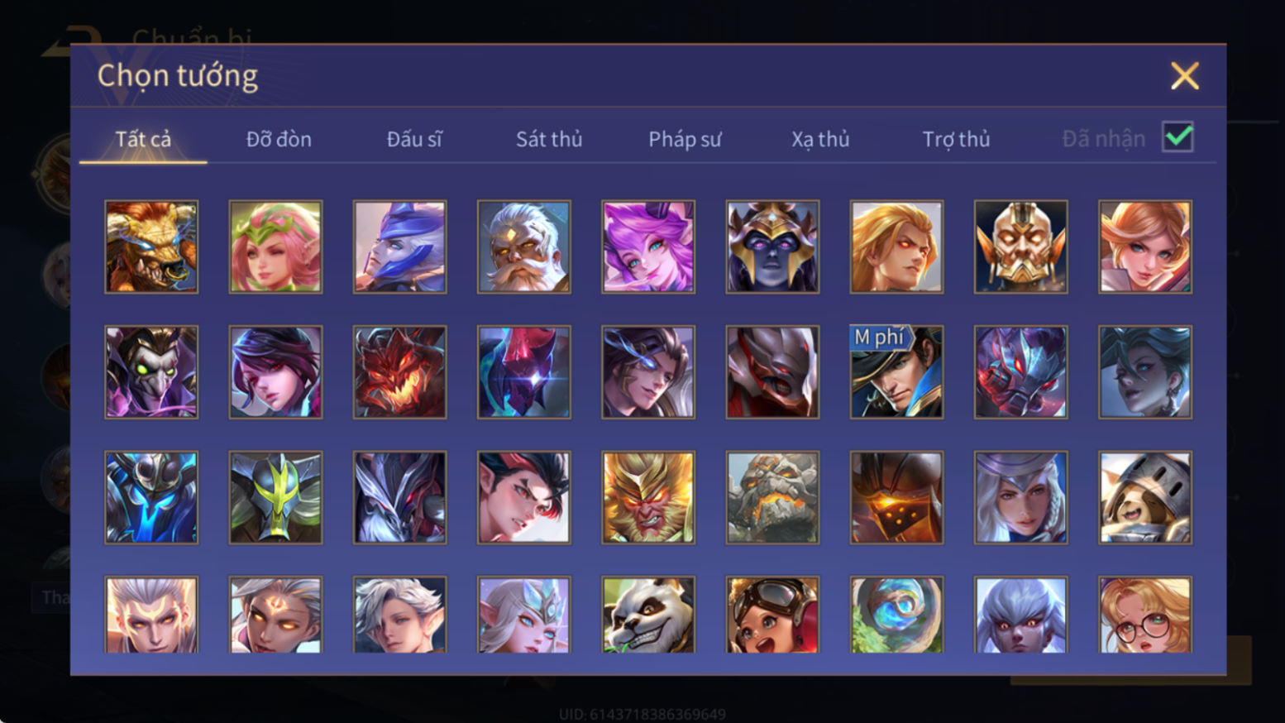This screenshot has height=723, width=1285.
Task: Choose the green plague-mask crow hero
Action: [x=151, y=371]
